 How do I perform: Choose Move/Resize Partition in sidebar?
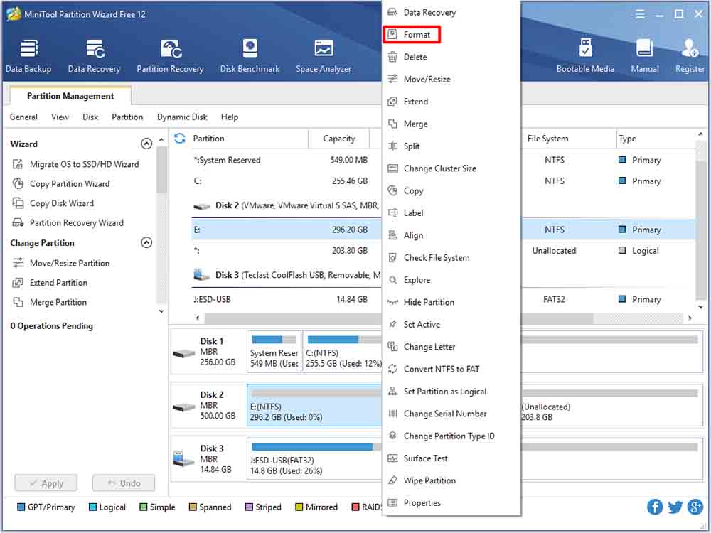click(61, 263)
